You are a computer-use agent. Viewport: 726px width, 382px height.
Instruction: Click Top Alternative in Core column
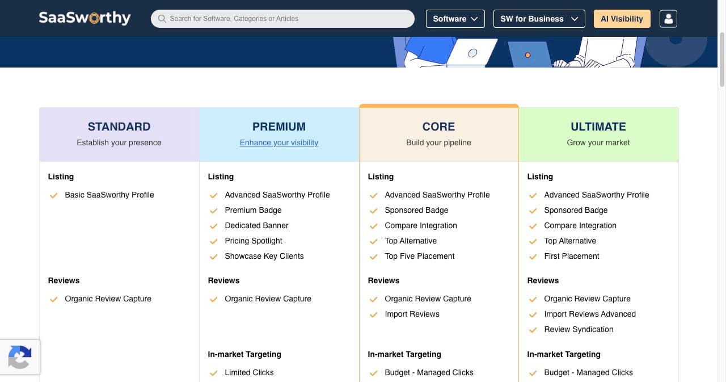click(x=411, y=241)
